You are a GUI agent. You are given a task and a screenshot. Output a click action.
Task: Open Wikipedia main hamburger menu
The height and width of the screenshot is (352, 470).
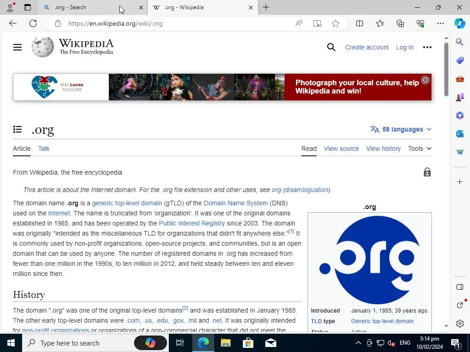[x=17, y=47]
